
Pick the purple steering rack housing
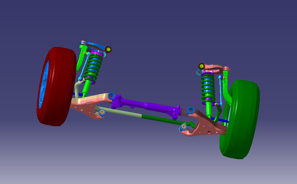(x=146, y=106)
